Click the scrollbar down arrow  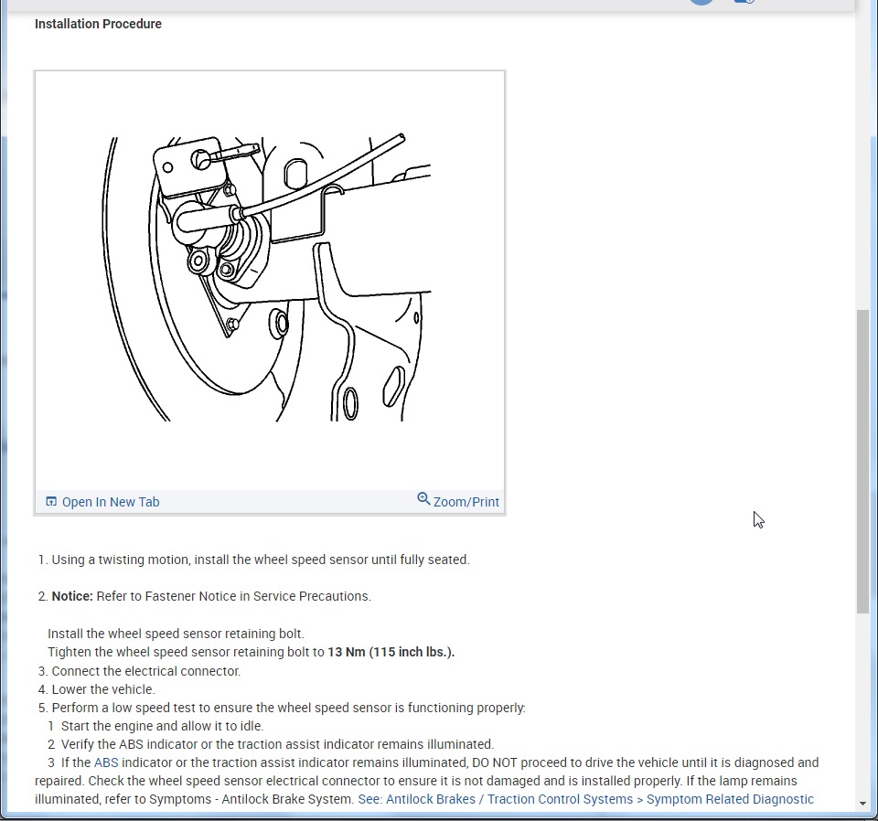(862, 805)
